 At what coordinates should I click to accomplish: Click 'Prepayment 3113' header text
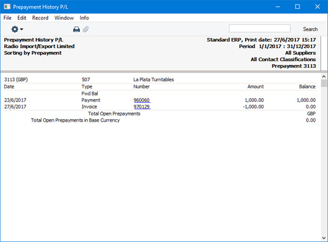pos(294,66)
